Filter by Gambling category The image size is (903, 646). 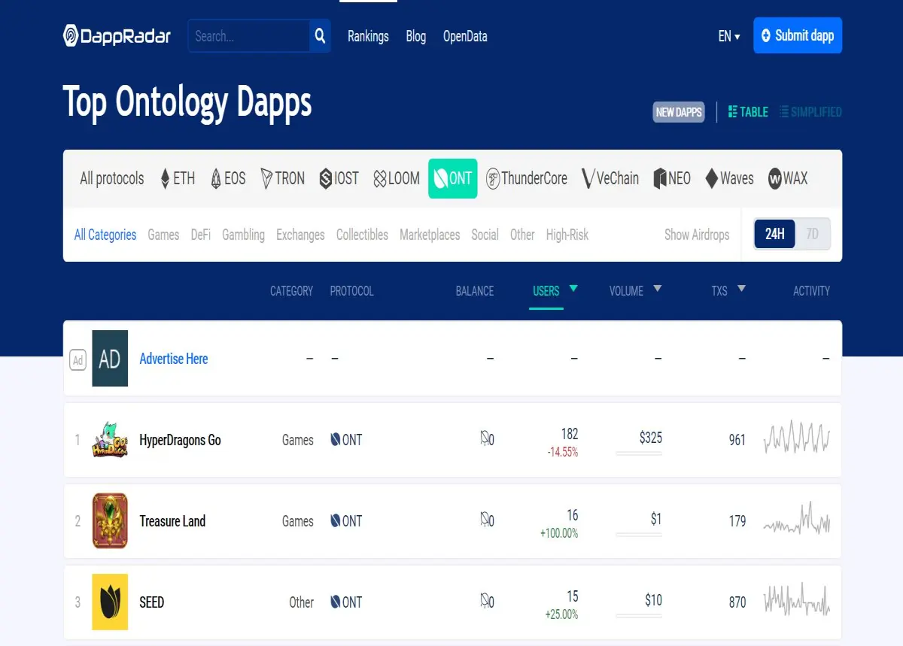click(243, 235)
